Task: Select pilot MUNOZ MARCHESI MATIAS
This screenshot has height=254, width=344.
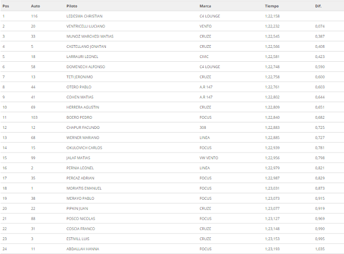Action: (90, 37)
